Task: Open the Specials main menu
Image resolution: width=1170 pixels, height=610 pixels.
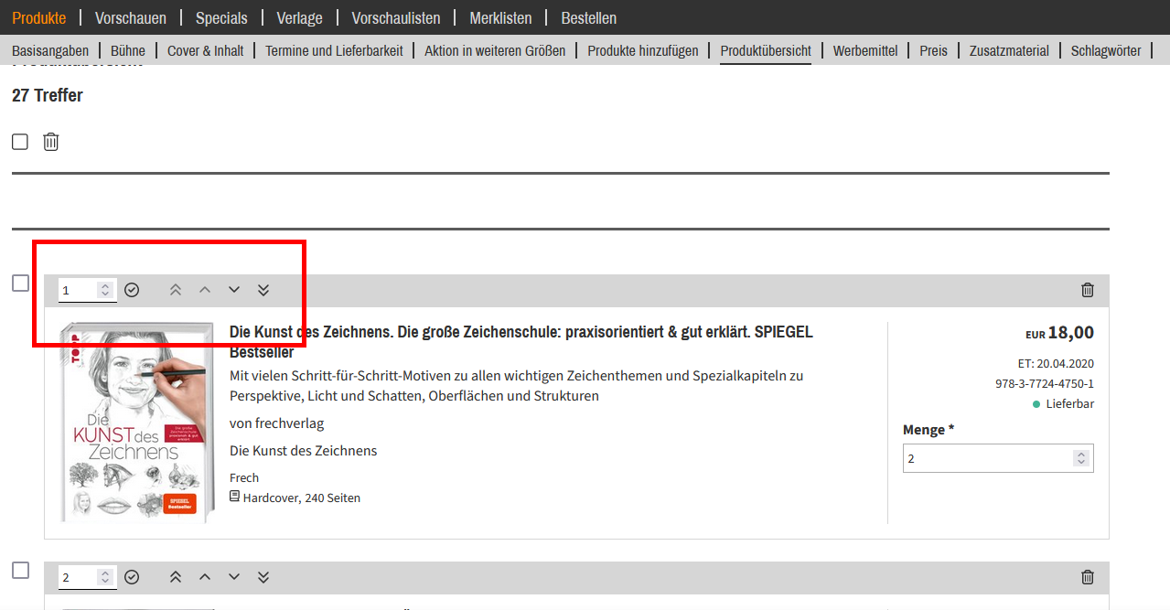Action: [x=221, y=18]
